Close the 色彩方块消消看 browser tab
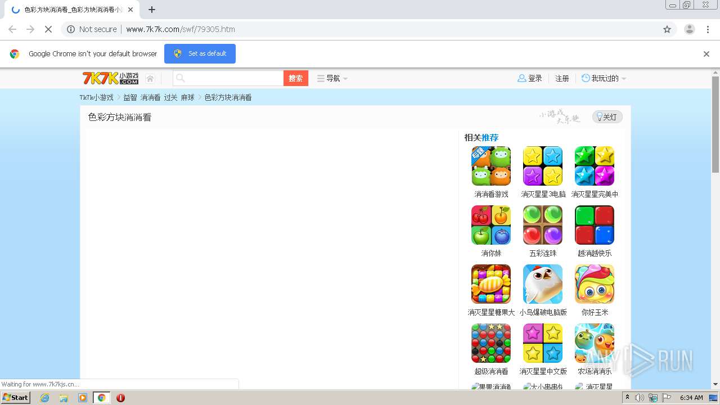Screen dimensions: 720x405 [130, 10]
